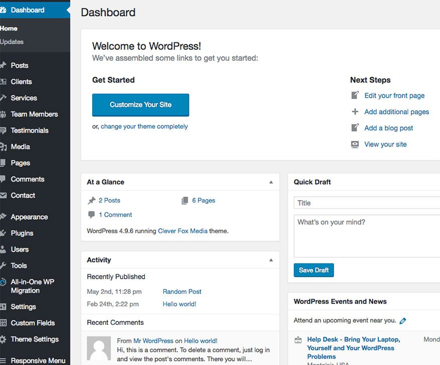Click the Clients icon in the sidebar
The width and height of the screenshot is (440, 365).
pyautogui.click(x=3, y=82)
